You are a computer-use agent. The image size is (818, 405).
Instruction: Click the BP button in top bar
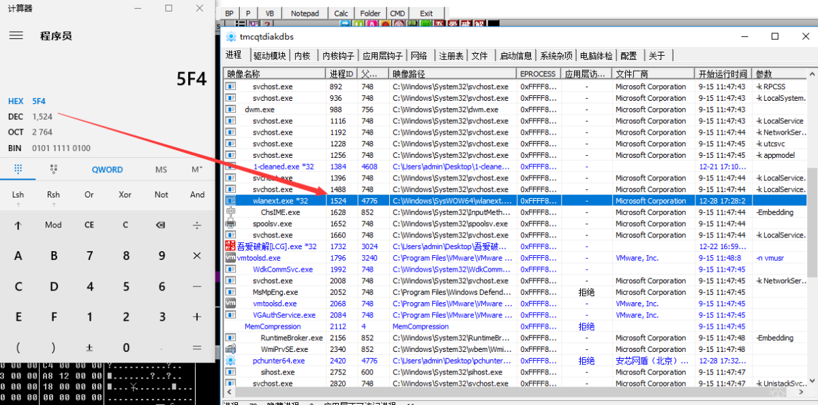(229, 13)
